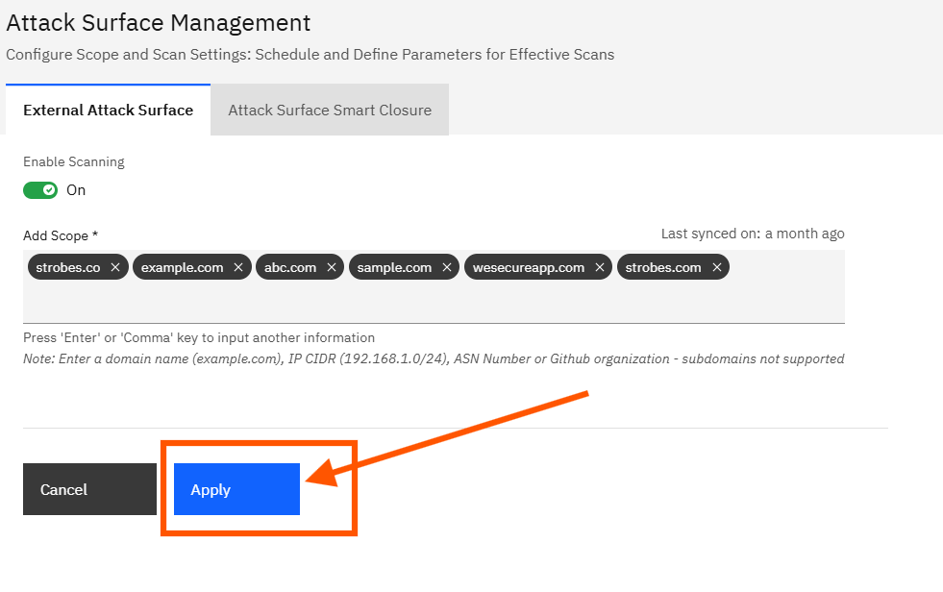The image size is (943, 592).
Task: Delete wesecureapp.com using its X icon
Action: click(600, 268)
